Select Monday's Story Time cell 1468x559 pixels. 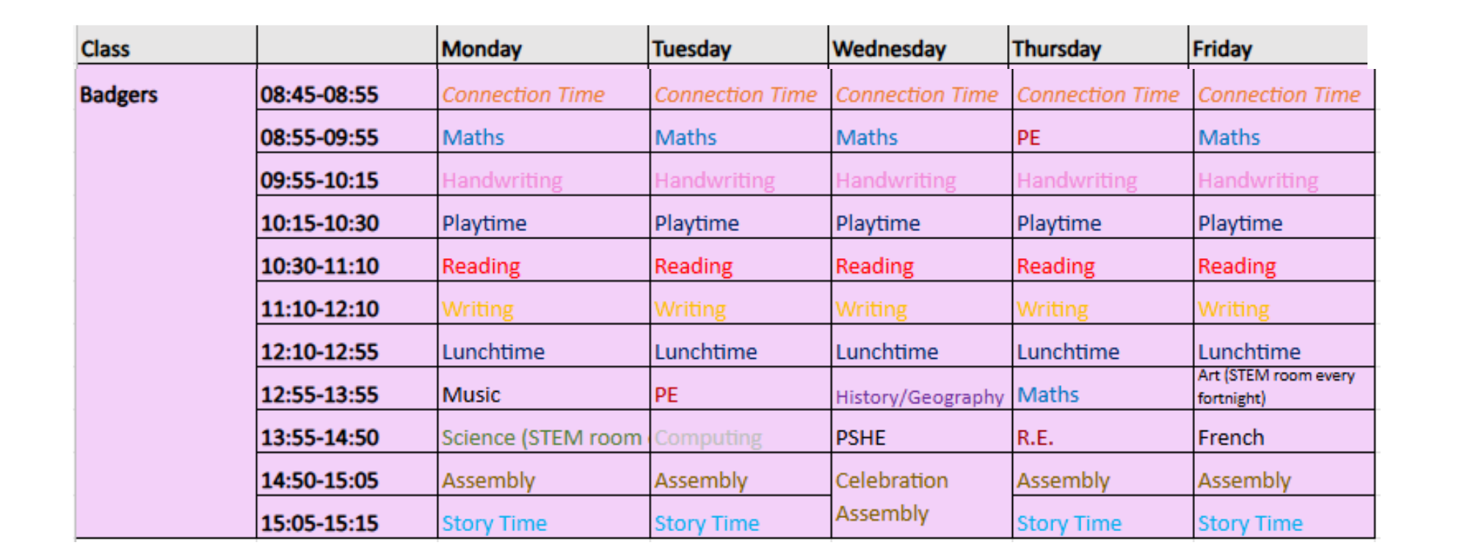pyautogui.click(x=543, y=517)
